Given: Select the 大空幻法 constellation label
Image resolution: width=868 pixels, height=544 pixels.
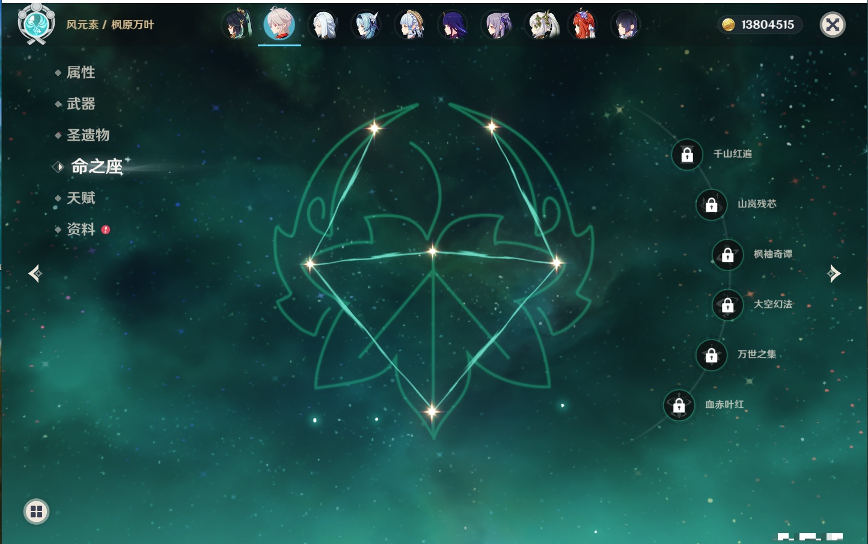Looking at the screenshot, I should tap(773, 304).
